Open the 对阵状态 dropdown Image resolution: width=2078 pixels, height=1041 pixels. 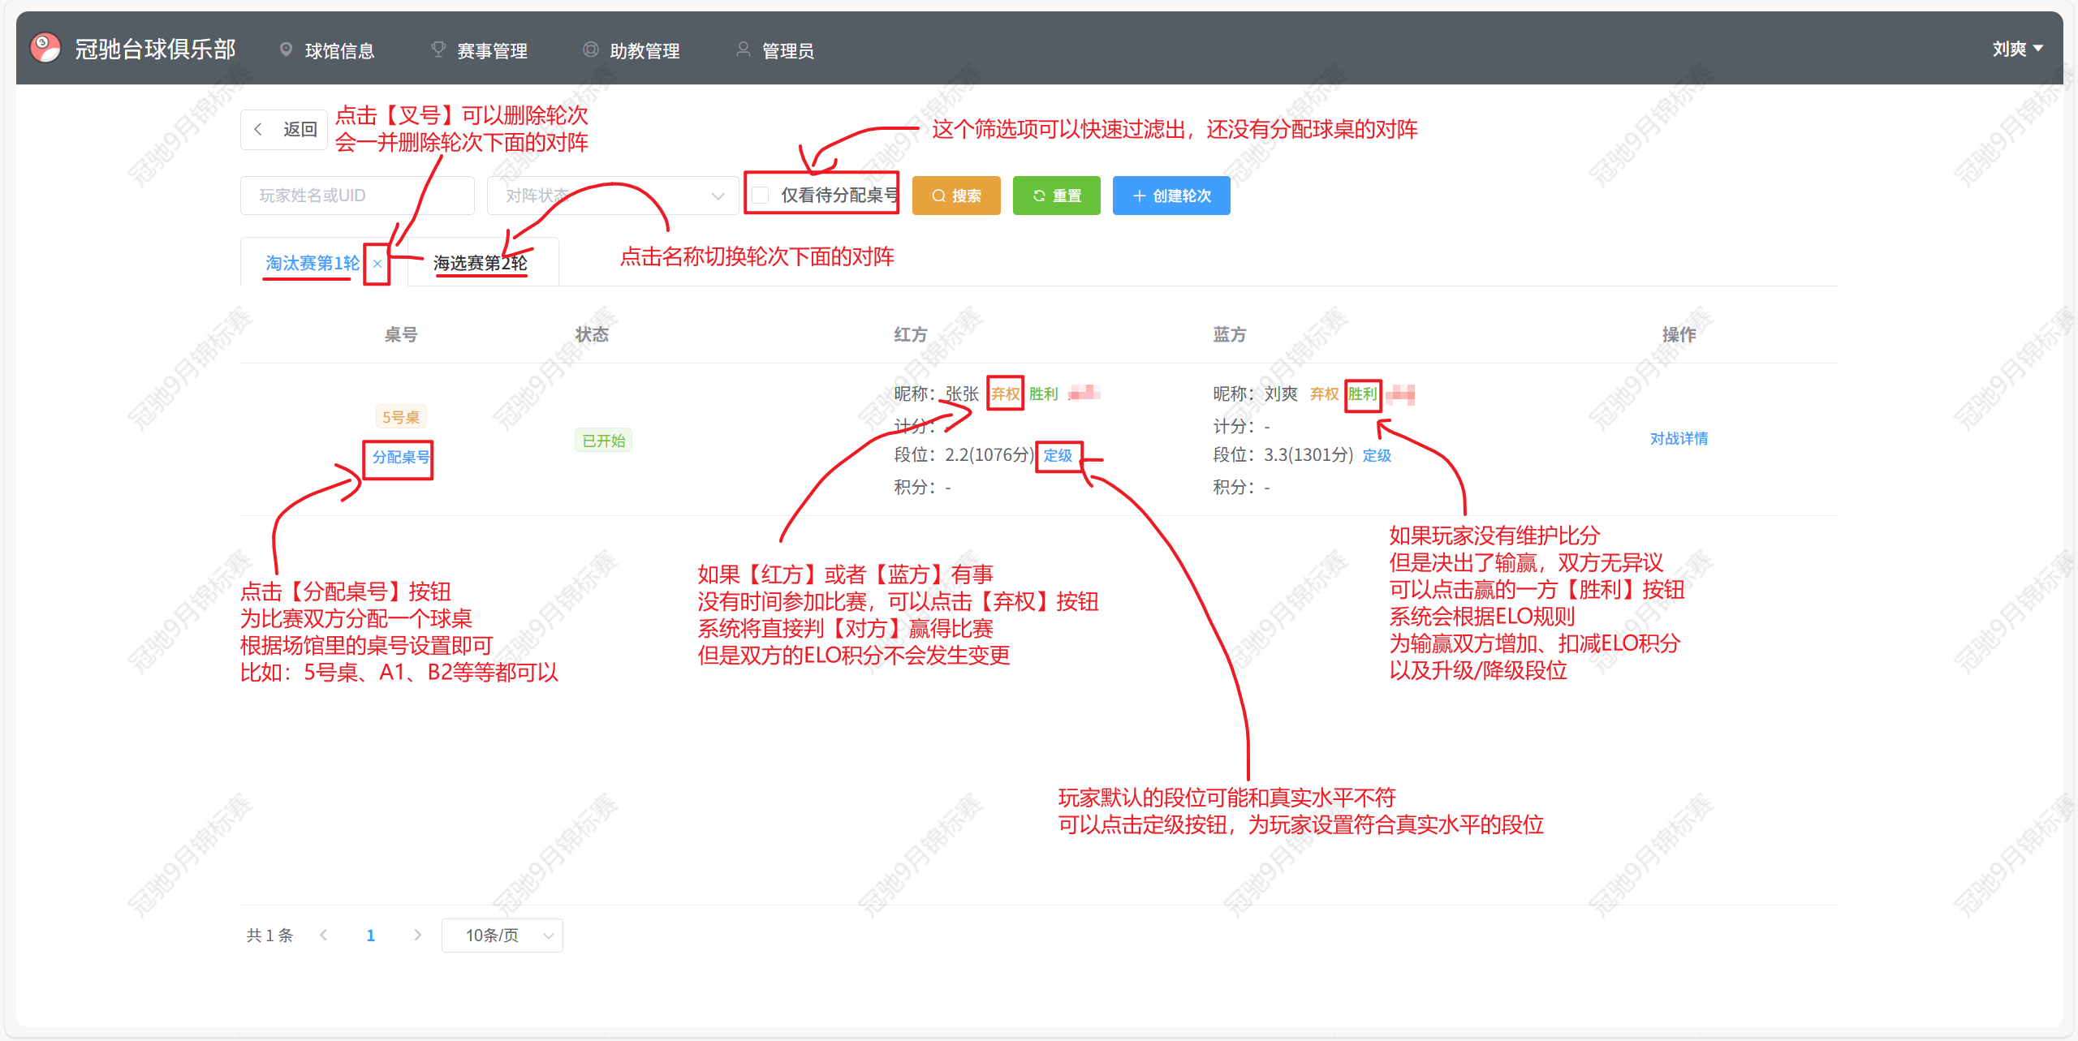pos(613,196)
